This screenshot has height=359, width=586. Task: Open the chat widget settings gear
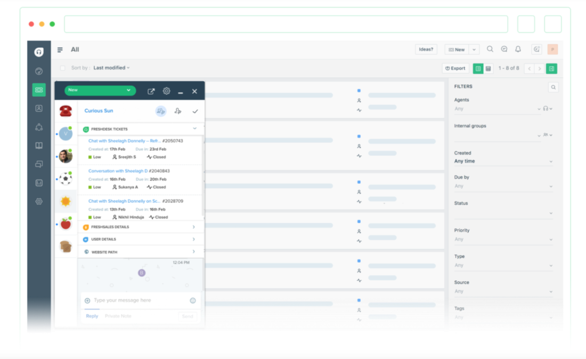166,91
